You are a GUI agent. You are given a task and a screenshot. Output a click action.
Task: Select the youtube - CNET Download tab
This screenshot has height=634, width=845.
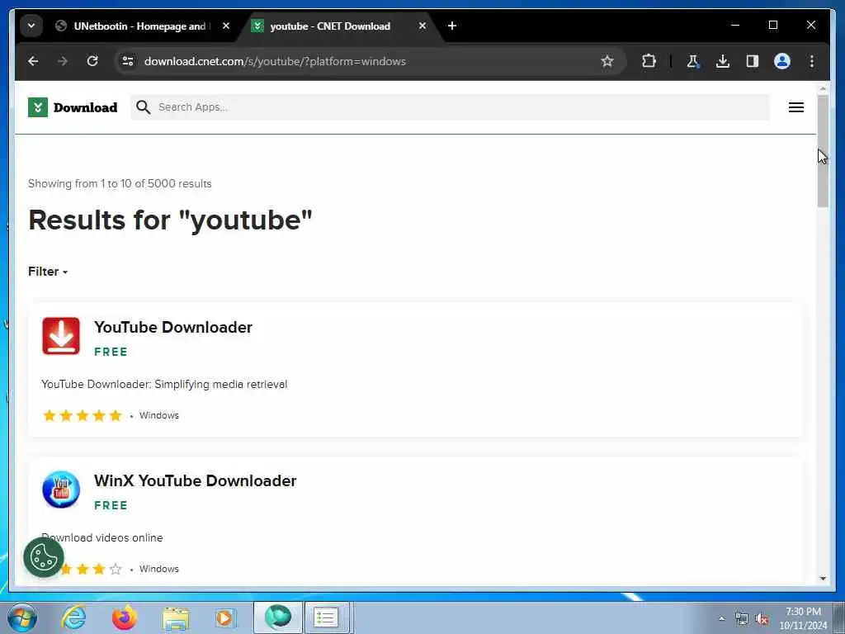click(330, 26)
